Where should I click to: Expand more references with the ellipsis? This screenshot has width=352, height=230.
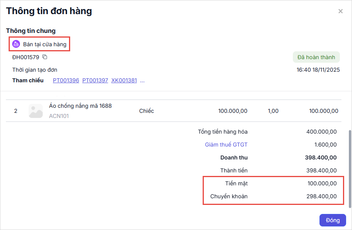point(142,80)
